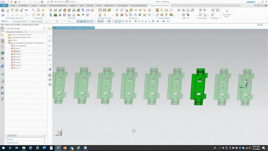Image resolution: width=268 pixels, height=151 pixels.
Task: Click first top-row icon in Die Design group
Action: click(51, 10)
